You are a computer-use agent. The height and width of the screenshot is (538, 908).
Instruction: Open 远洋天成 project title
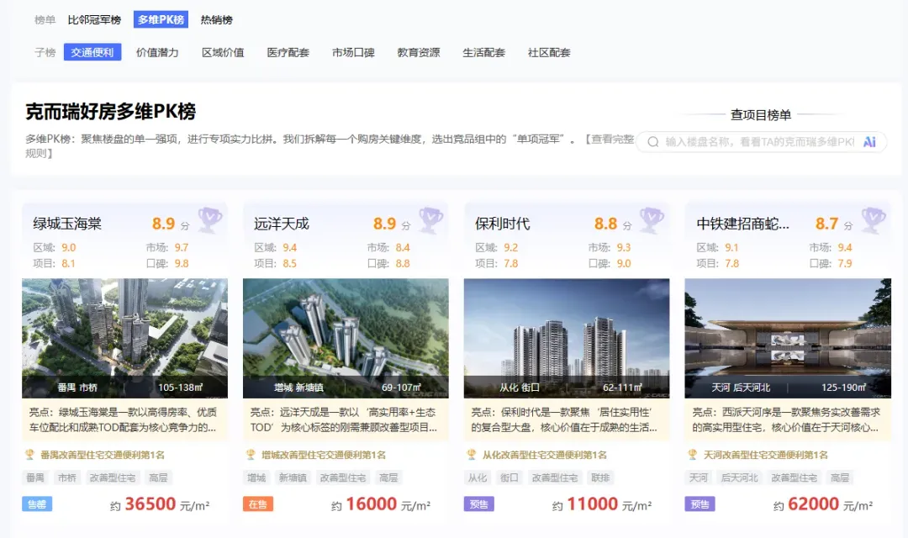[282, 224]
